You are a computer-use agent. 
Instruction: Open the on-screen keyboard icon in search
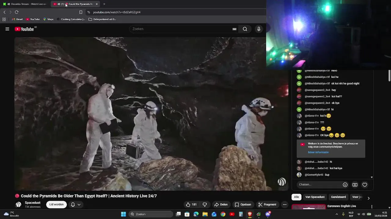(234, 29)
